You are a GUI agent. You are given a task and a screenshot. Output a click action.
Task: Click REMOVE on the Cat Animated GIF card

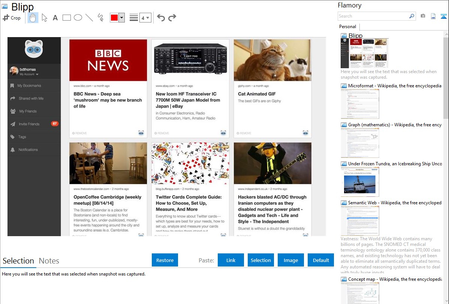pyautogui.click(x=244, y=133)
